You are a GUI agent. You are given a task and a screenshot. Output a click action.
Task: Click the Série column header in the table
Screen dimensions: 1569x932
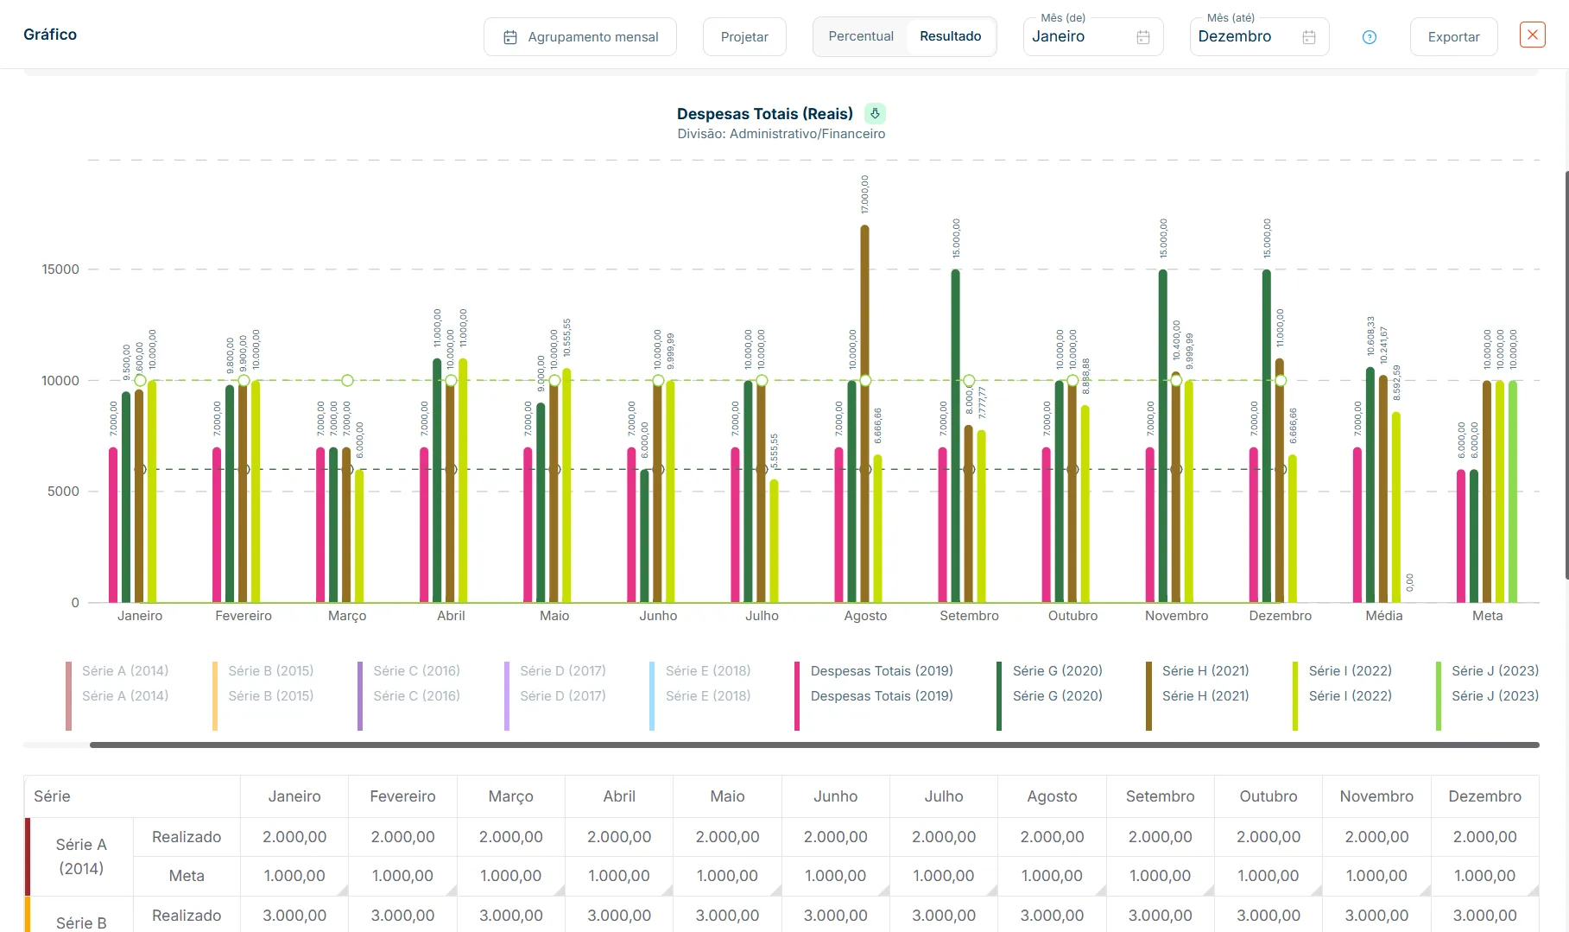[132, 796]
